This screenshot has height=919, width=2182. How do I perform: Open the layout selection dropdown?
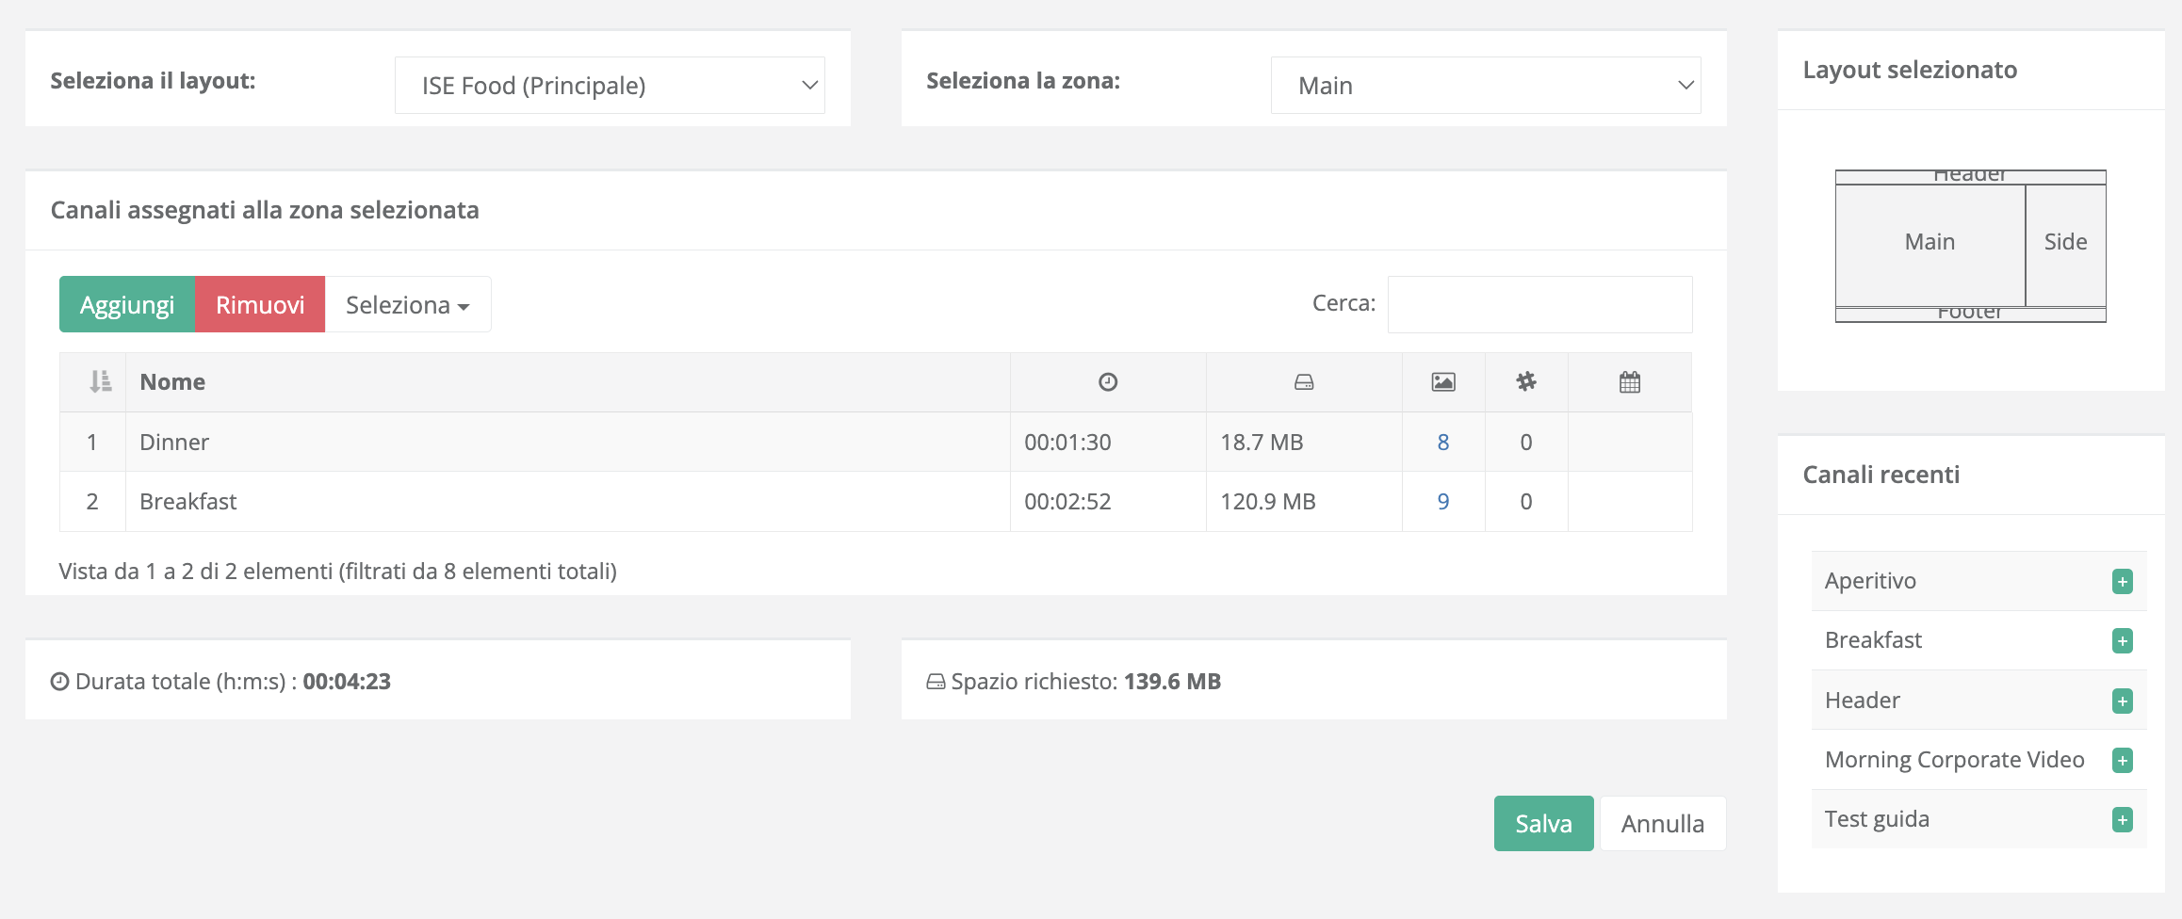610,86
